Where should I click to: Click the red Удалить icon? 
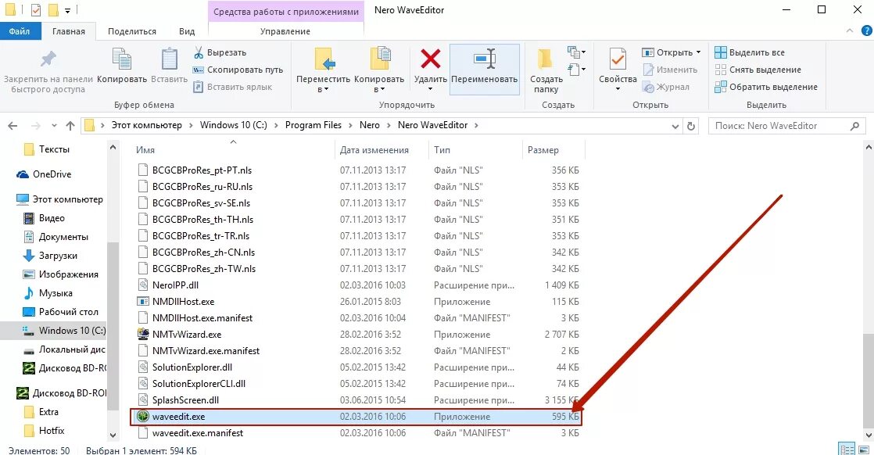point(430,59)
